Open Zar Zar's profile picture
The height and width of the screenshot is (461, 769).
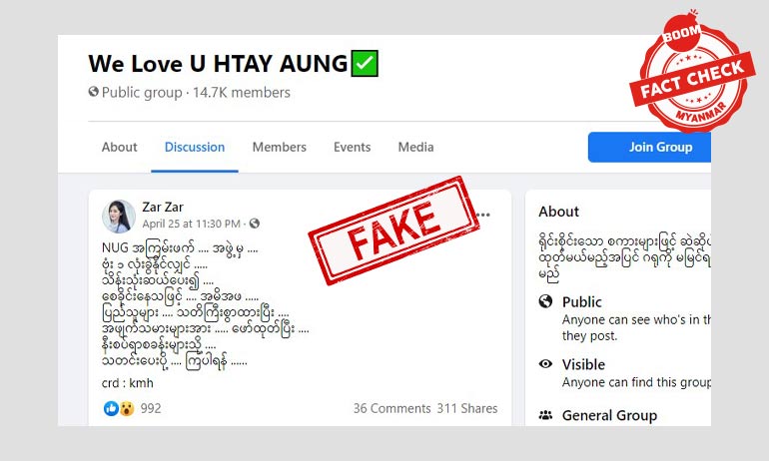(119, 217)
